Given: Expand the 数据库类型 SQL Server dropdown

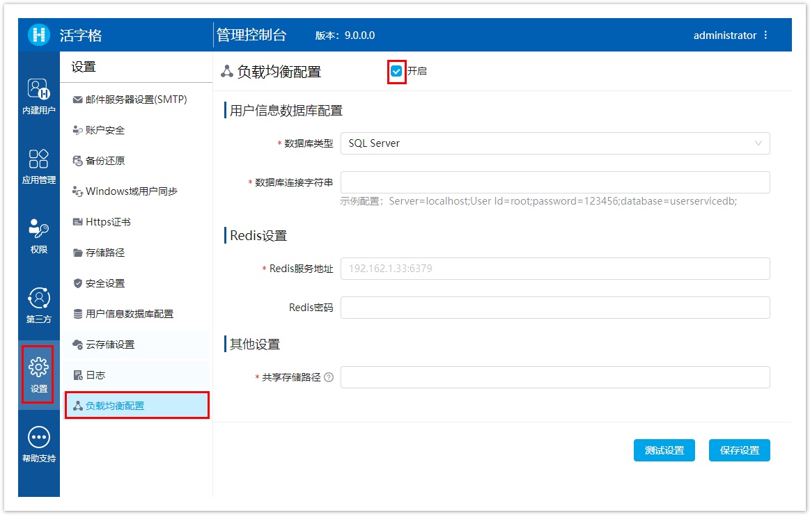Looking at the screenshot, I should point(554,143).
